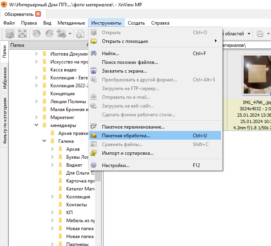Viewport: 271px width, 246px height.
Task: Select Импорт и сортировка menu entry
Action: pyautogui.click(x=127, y=153)
